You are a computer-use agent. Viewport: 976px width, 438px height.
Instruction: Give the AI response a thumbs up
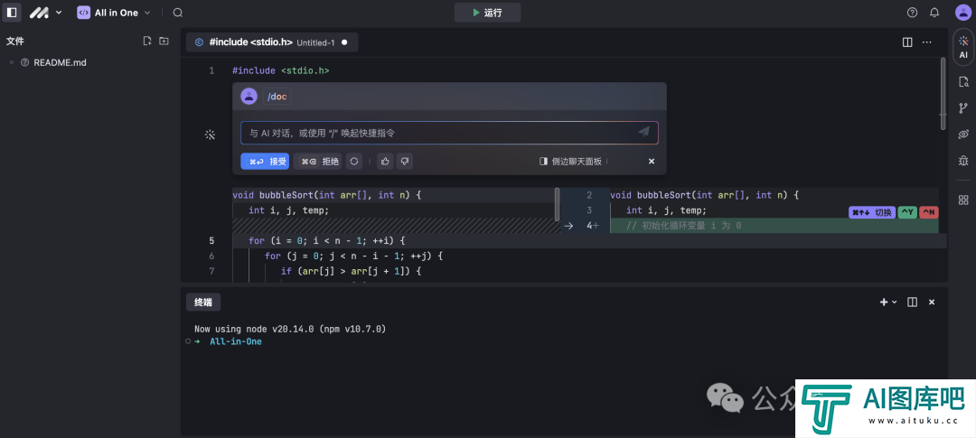[385, 162]
